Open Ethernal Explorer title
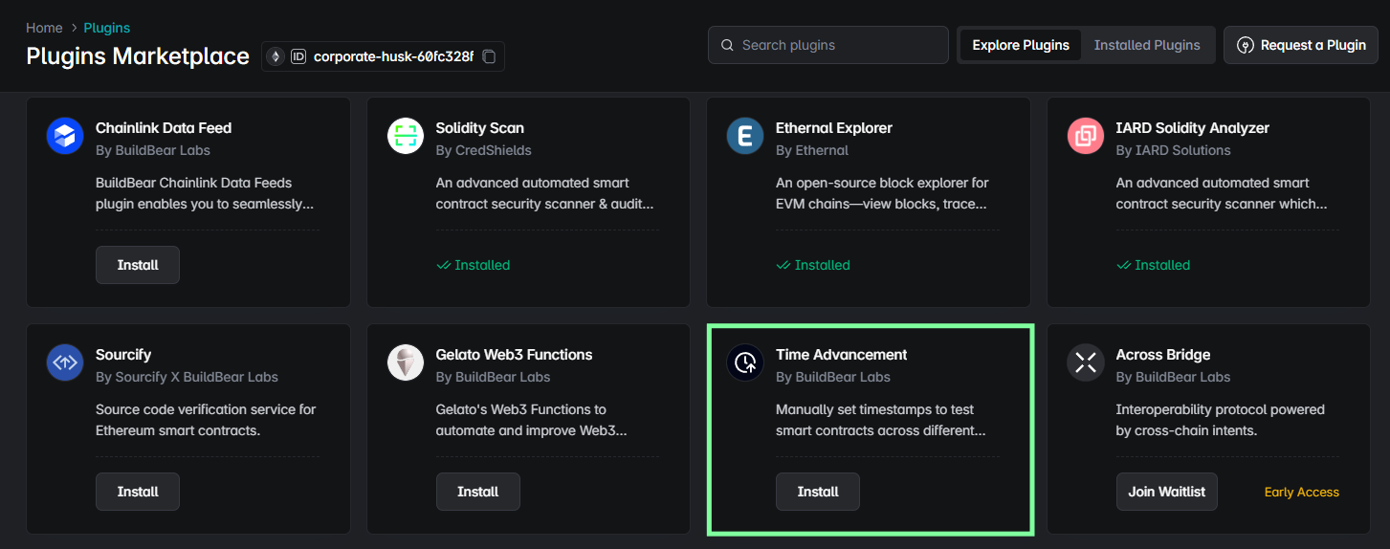The image size is (1390, 549). pos(834,127)
